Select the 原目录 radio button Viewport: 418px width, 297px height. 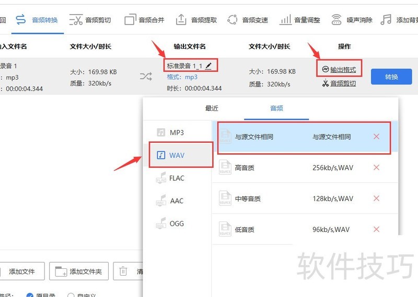pos(30,295)
